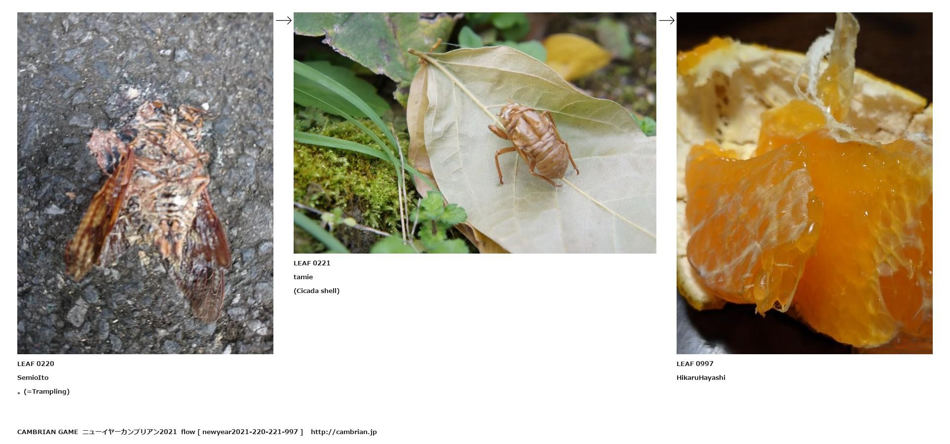Click the arrow between first and second images

[x=284, y=20]
